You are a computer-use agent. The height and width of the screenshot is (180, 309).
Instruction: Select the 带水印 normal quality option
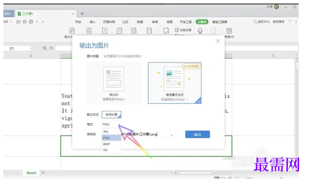coord(114,83)
